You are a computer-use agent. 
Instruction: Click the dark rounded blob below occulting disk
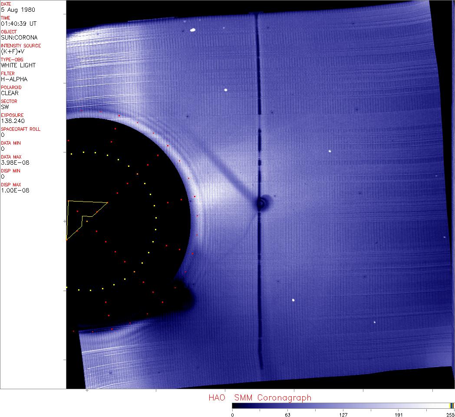pyautogui.click(x=185, y=298)
